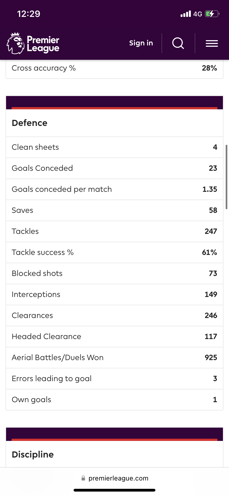
Task: Click the page scrollbar on the right edge
Action: (227, 177)
